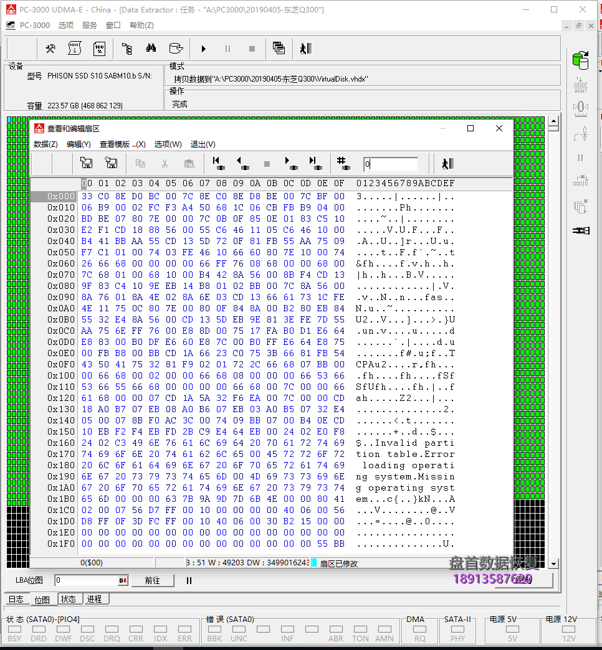Viewport: 602px width, 650px height.
Task: Open the 编辑(Y) menu
Action: click(79, 144)
